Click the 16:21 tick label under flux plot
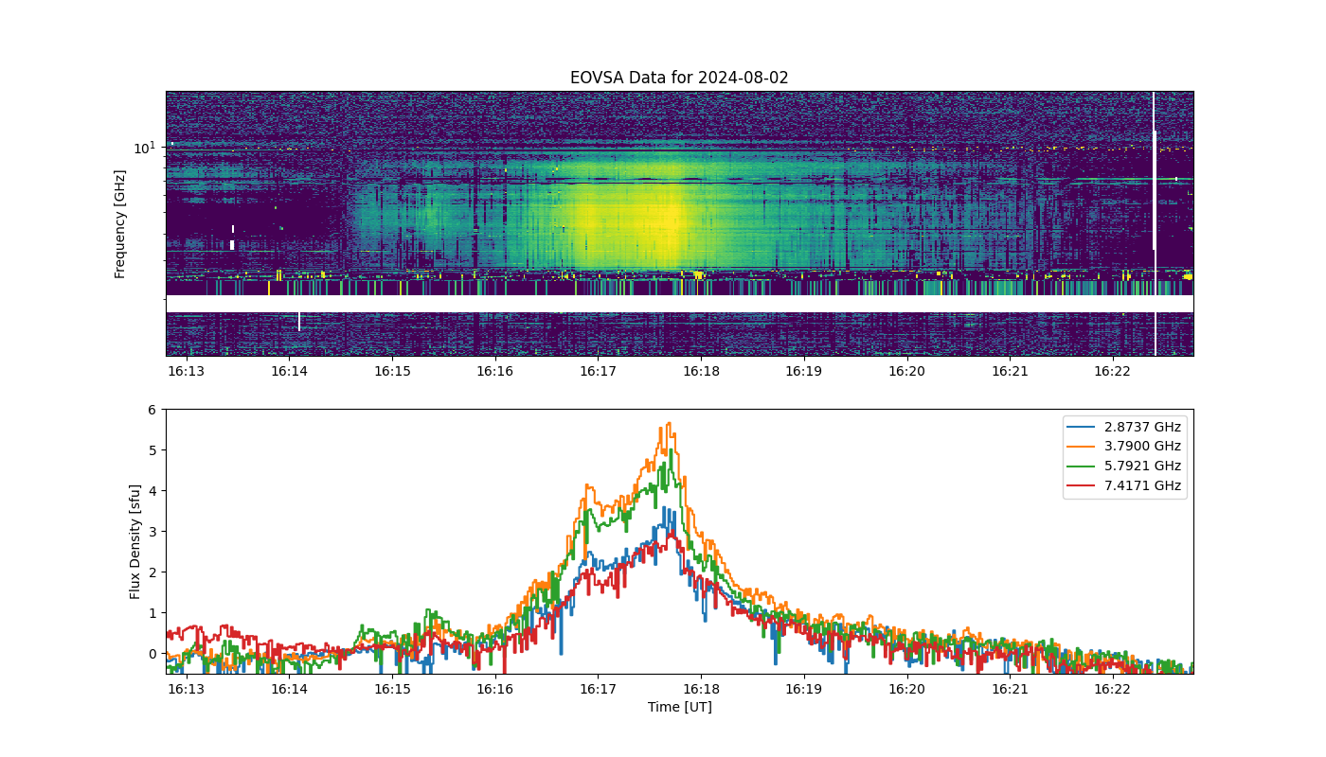The image size is (1326, 757). (1010, 689)
